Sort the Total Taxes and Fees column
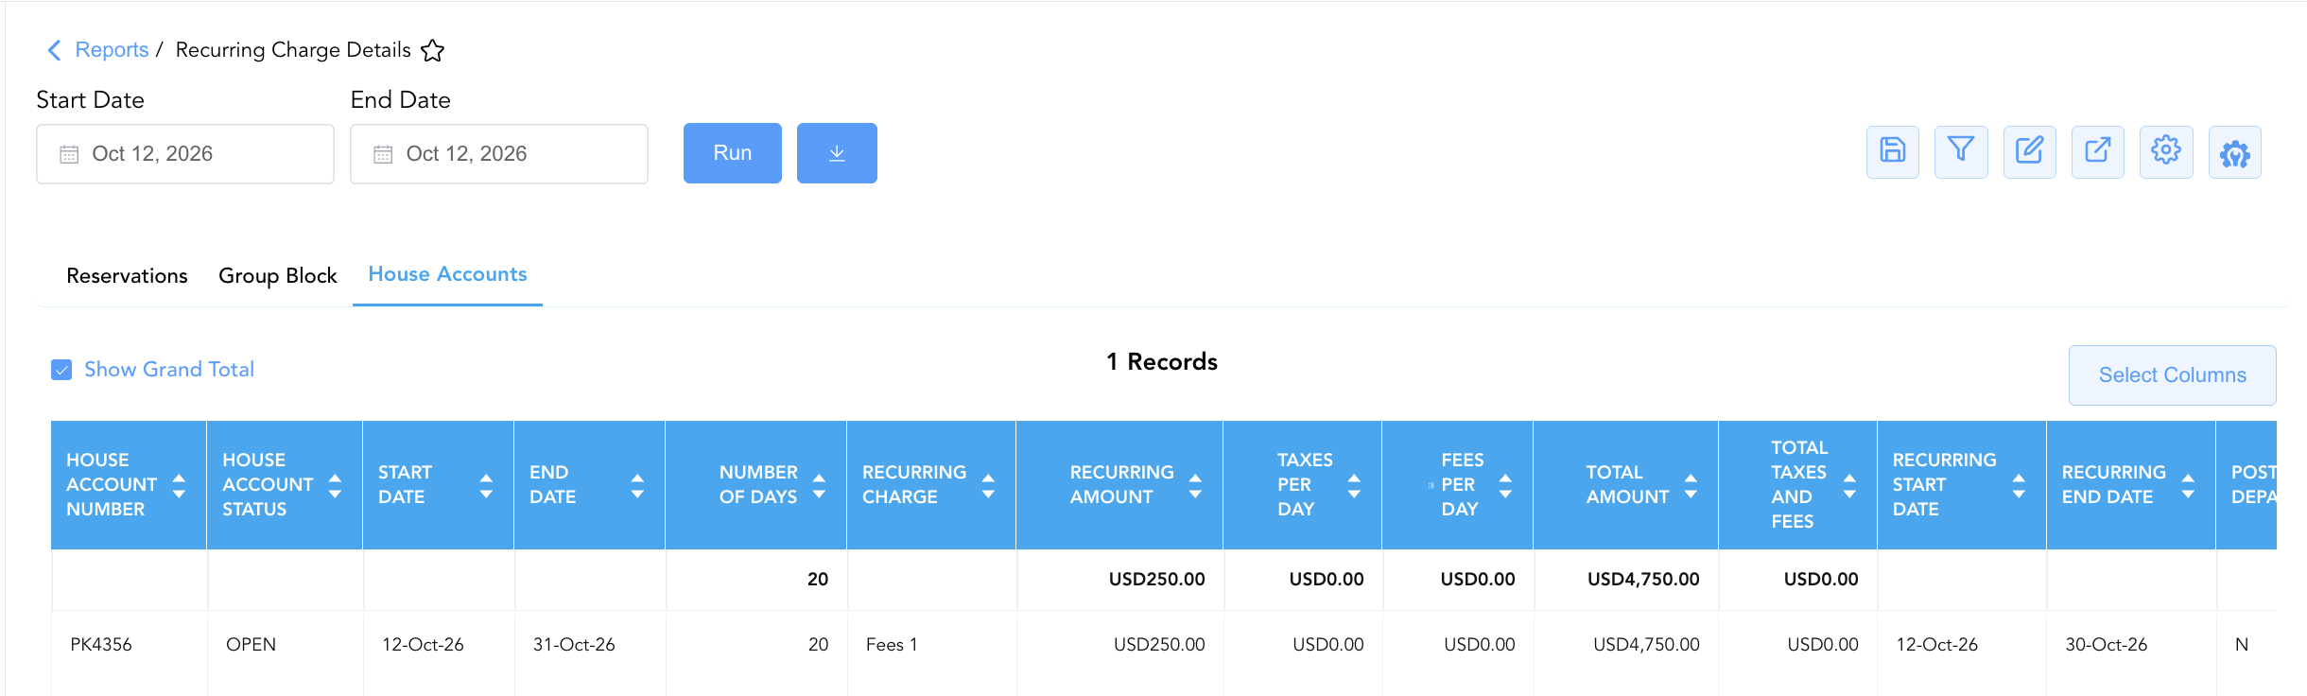This screenshot has height=696, width=2307. point(1849,486)
